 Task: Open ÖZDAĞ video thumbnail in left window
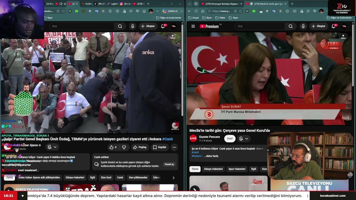(91, 188)
